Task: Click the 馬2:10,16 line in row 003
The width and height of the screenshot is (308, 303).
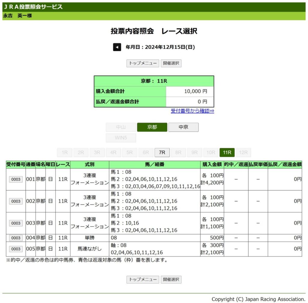Action: tap(125, 223)
